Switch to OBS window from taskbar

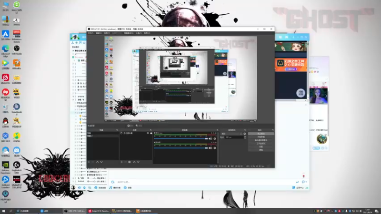[x=75, y=211]
